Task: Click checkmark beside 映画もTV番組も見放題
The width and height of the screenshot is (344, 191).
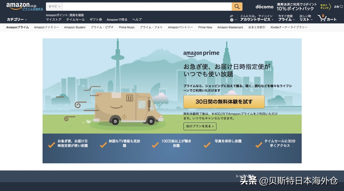Action: pyautogui.click(x=103, y=145)
